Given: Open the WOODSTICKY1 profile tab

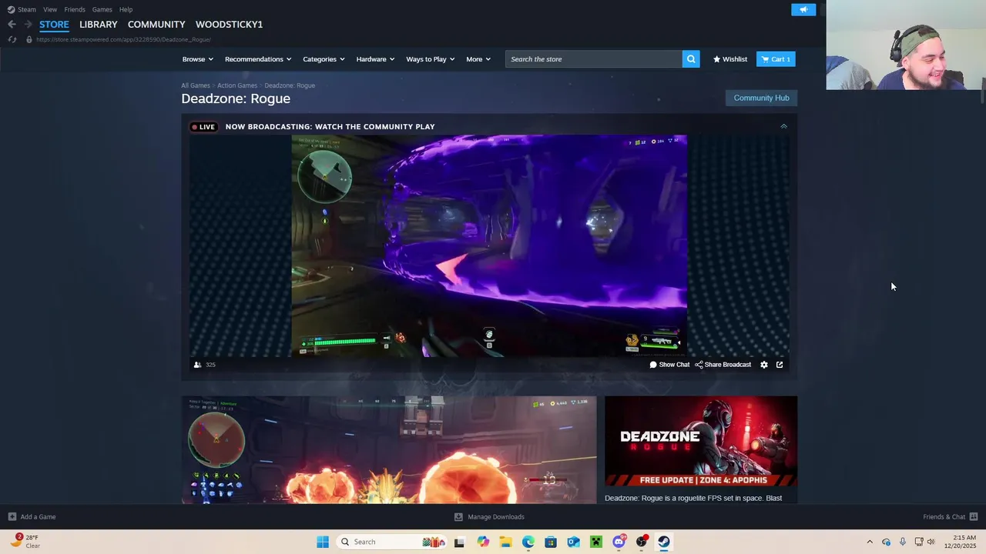Looking at the screenshot, I should (229, 25).
